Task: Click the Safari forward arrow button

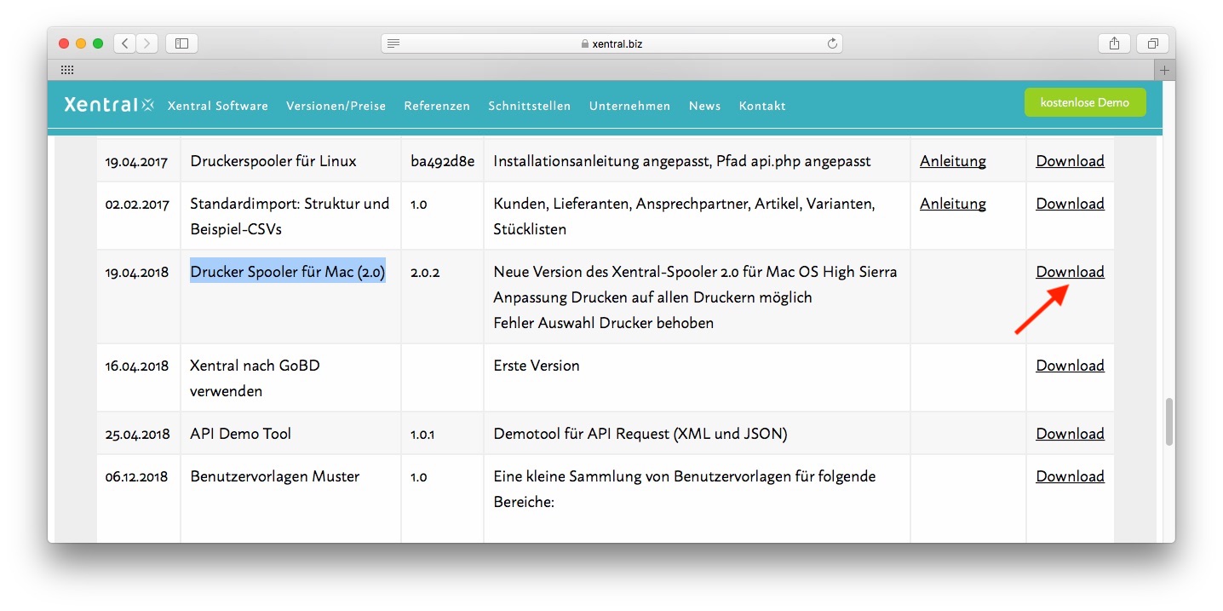Action: click(x=146, y=43)
